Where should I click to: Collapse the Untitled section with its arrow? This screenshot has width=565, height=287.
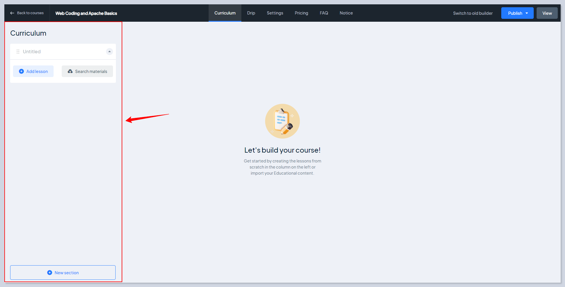tap(109, 52)
